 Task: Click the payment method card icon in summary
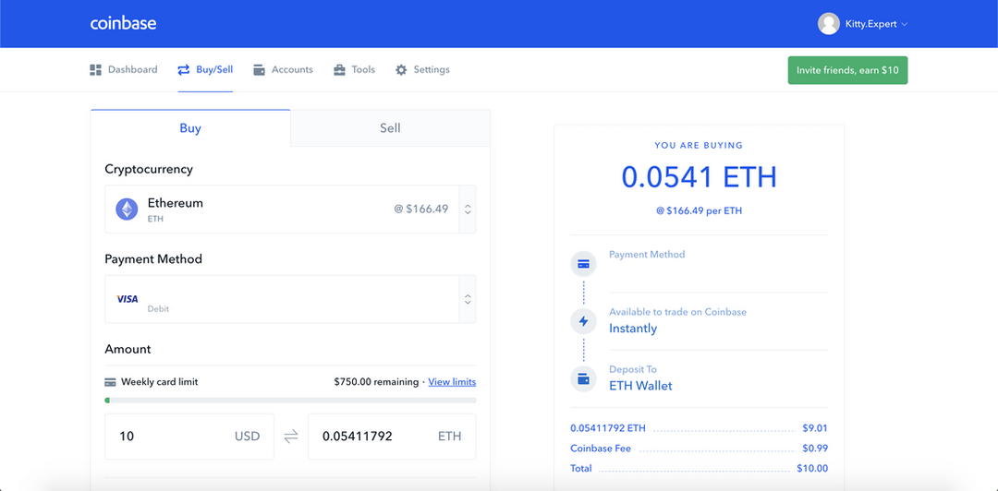(583, 264)
